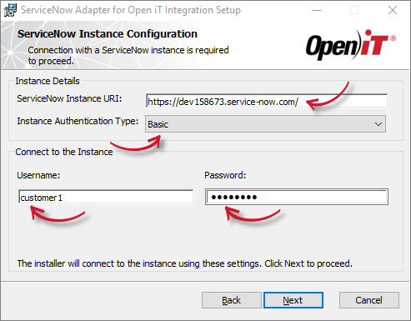Click the 'ServiceNow Instance URI:' label
The width and height of the screenshot is (411, 321).
(x=69, y=98)
